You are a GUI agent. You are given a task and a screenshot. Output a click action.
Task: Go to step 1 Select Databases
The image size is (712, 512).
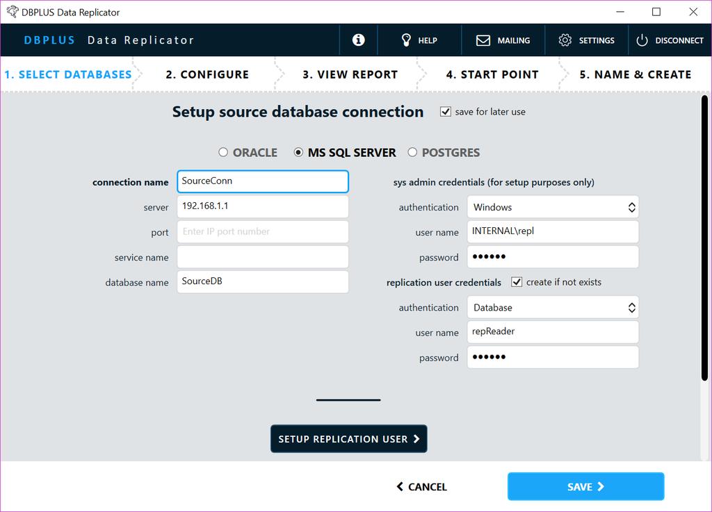click(68, 74)
